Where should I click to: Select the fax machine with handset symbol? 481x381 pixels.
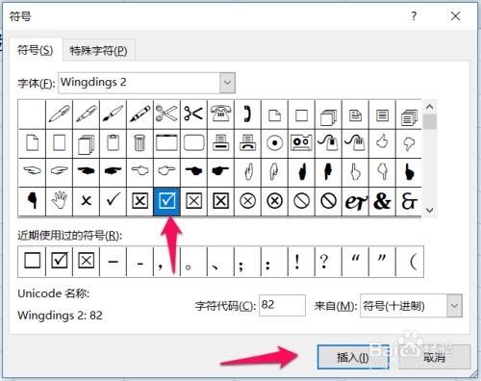[247, 143]
